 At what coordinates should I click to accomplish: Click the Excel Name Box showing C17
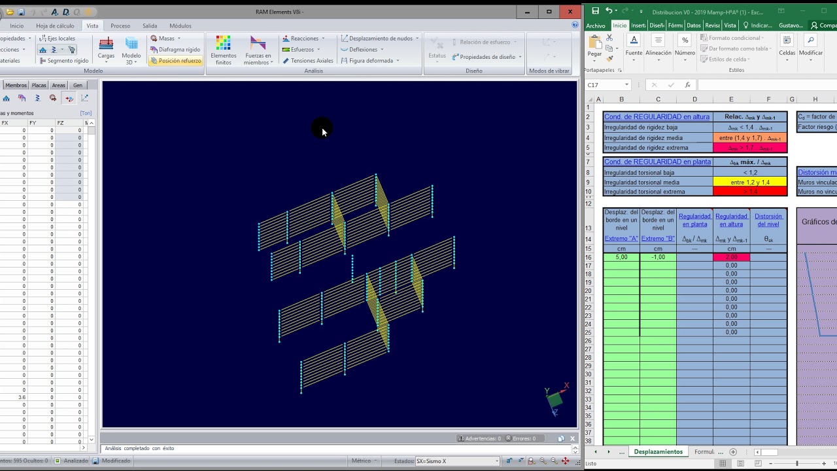tap(607, 85)
